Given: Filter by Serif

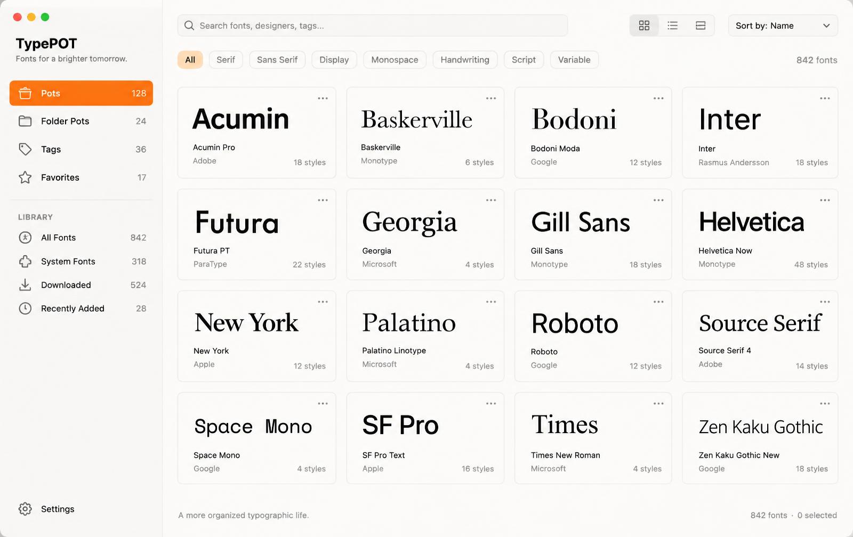Looking at the screenshot, I should [226, 60].
